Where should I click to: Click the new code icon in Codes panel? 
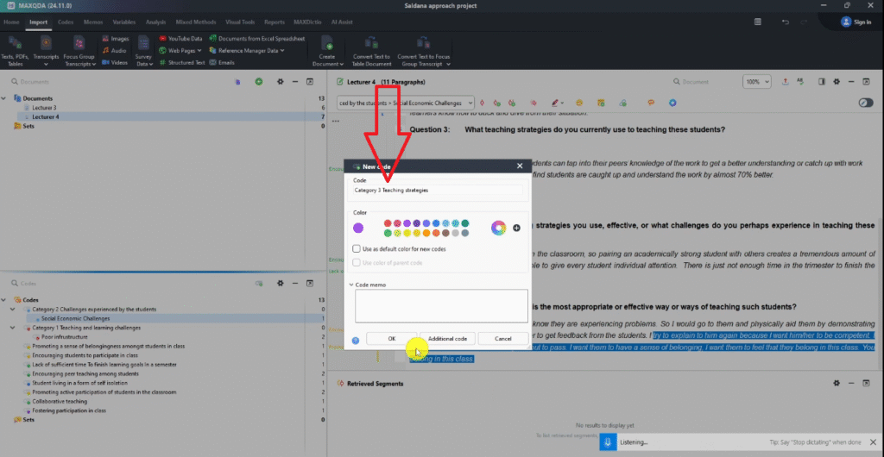[x=258, y=283]
